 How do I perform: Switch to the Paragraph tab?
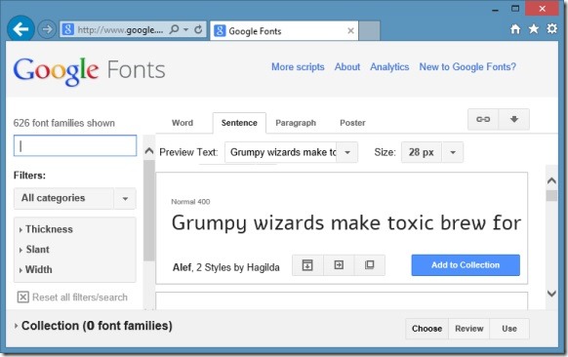pyautogui.click(x=296, y=123)
